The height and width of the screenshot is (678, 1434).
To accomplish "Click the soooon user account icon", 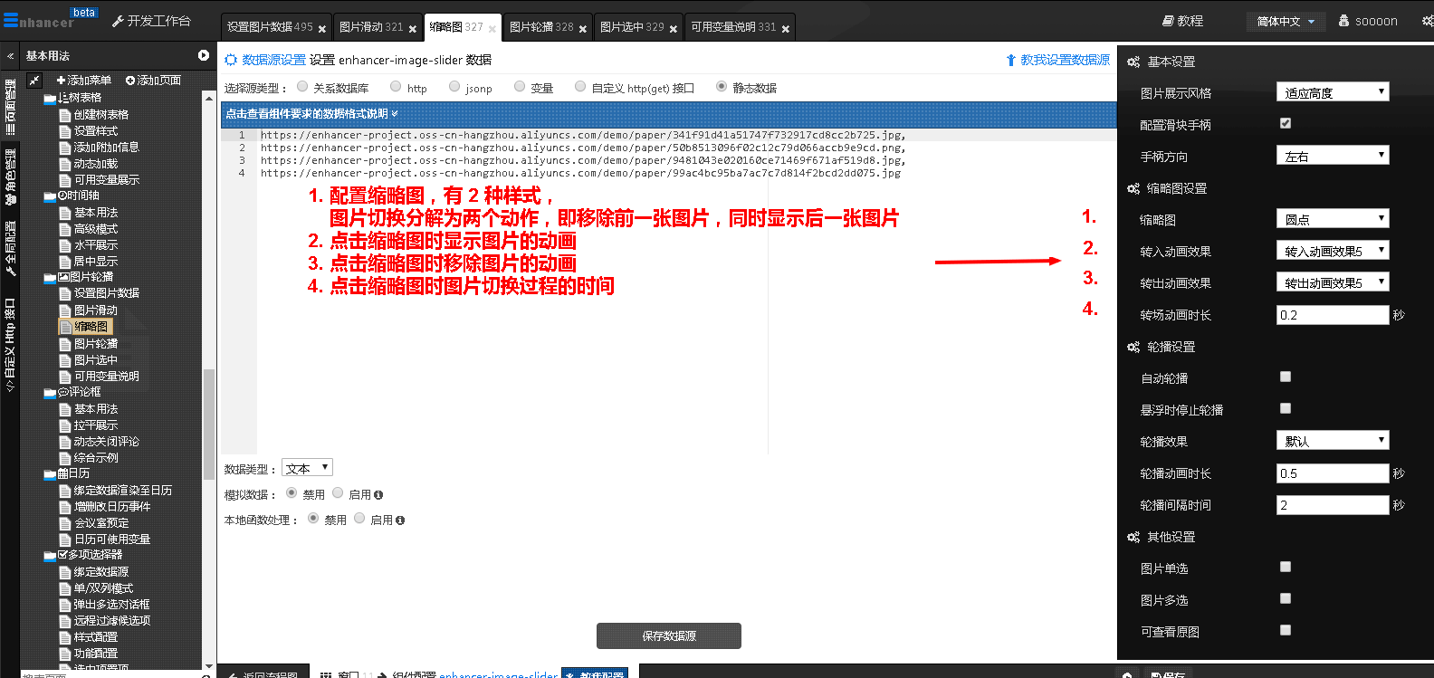I will tap(1343, 21).
